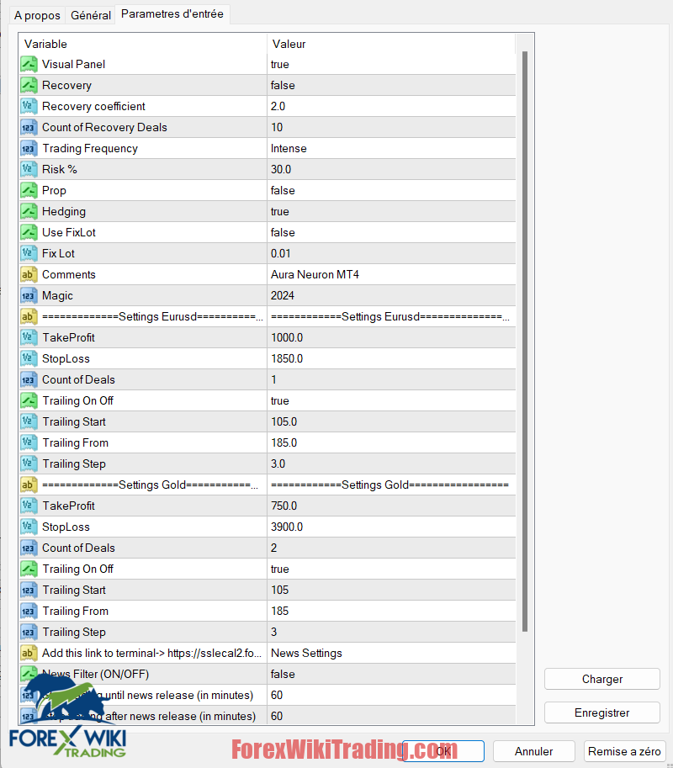Click the vertical scrollbar of the parameter list
Image resolution: width=673 pixels, height=768 pixels.
[526, 336]
